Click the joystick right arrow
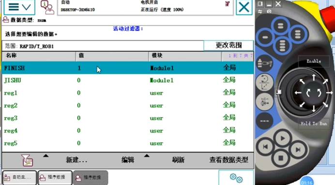The width and height of the screenshot is (335, 185). coord(329,92)
